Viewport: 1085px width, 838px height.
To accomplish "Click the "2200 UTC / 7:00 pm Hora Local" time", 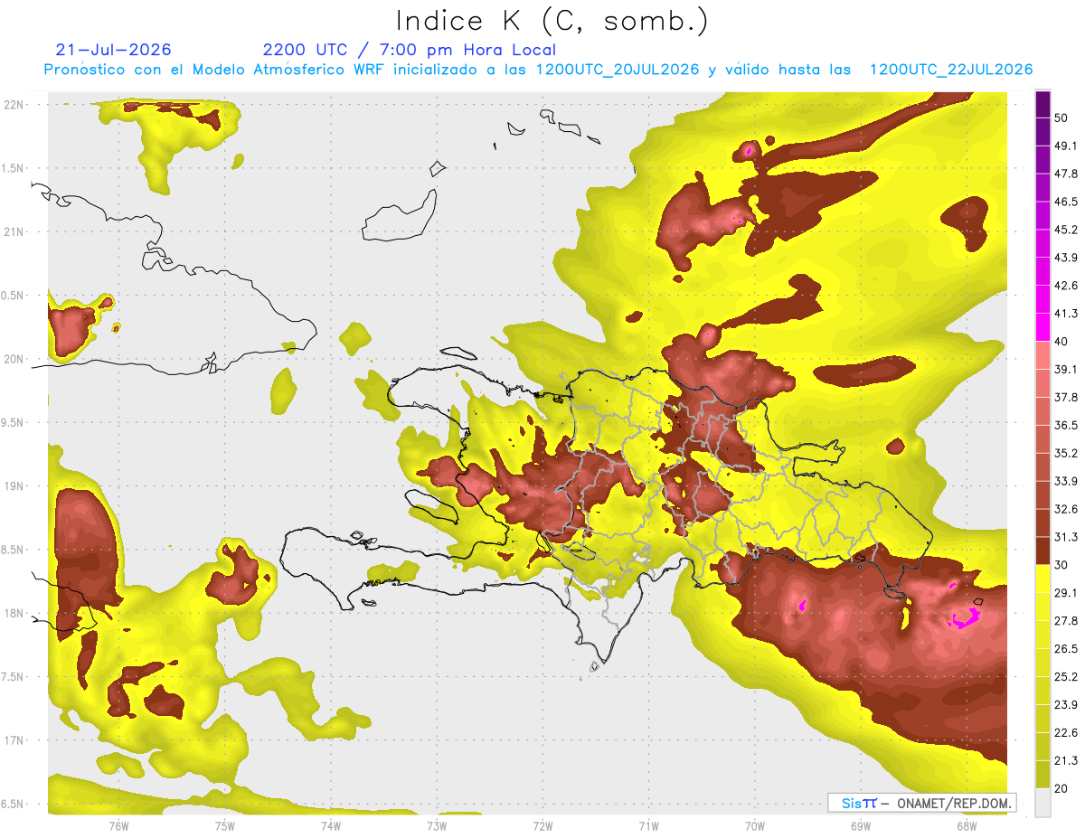I will coord(410,50).
